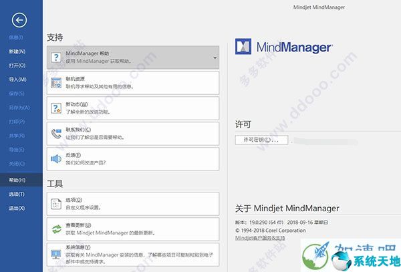
Task: Select the 帮助(H) sidebar item
Action: (21, 180)
